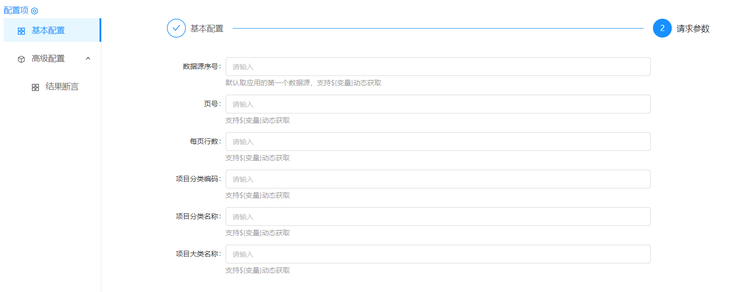The width and height of the screenshot is (729, 292).
Task: Click the 项目大类名称 input field
Action: tap(438, 254)
